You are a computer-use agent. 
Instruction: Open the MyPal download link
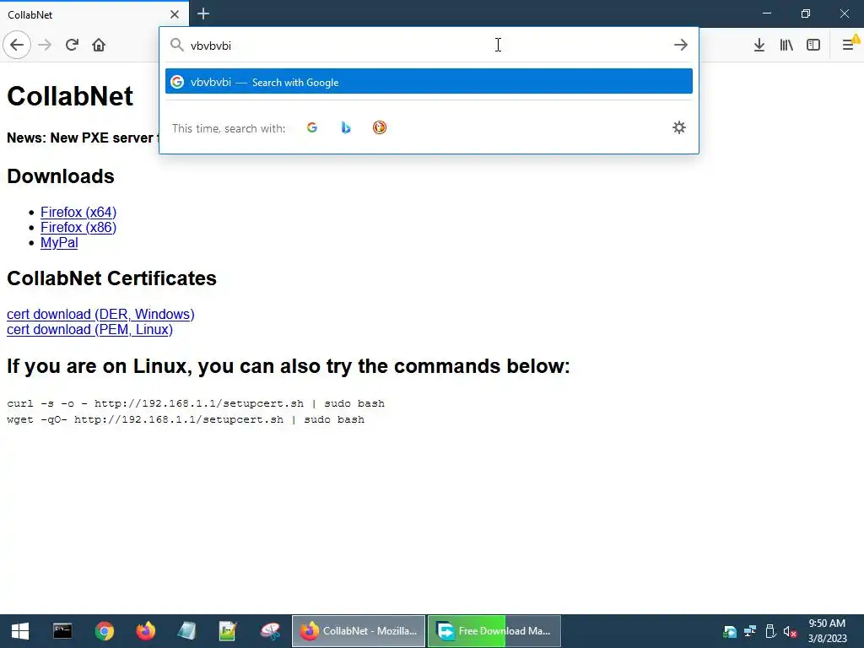59,243
